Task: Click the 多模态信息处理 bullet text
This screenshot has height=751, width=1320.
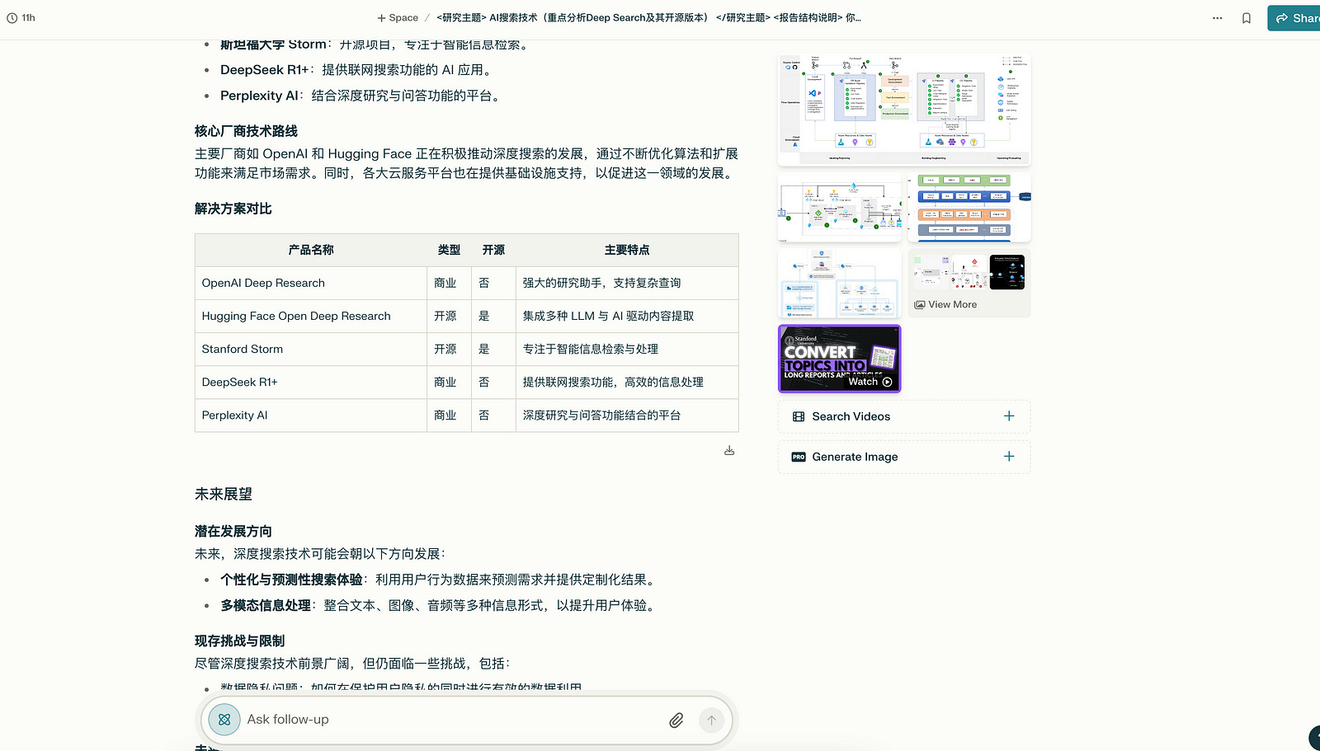Action: tap(266, 605)
